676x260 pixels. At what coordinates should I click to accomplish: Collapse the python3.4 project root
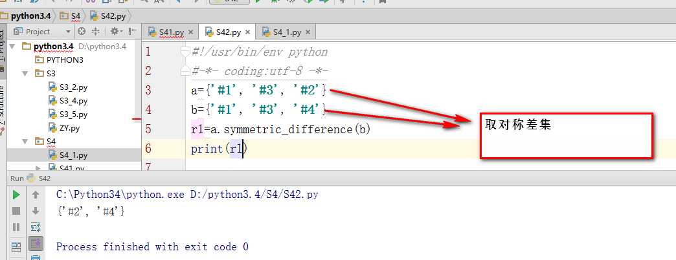tap(12, 46)
